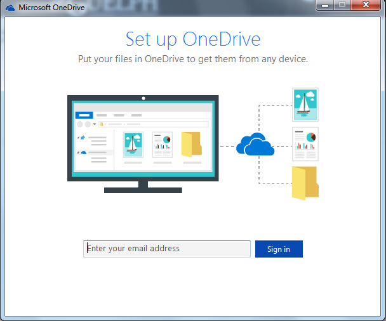Click the small cloud icon in monitor sidebar
The image size is (386, 321).
tap(83, 152)
